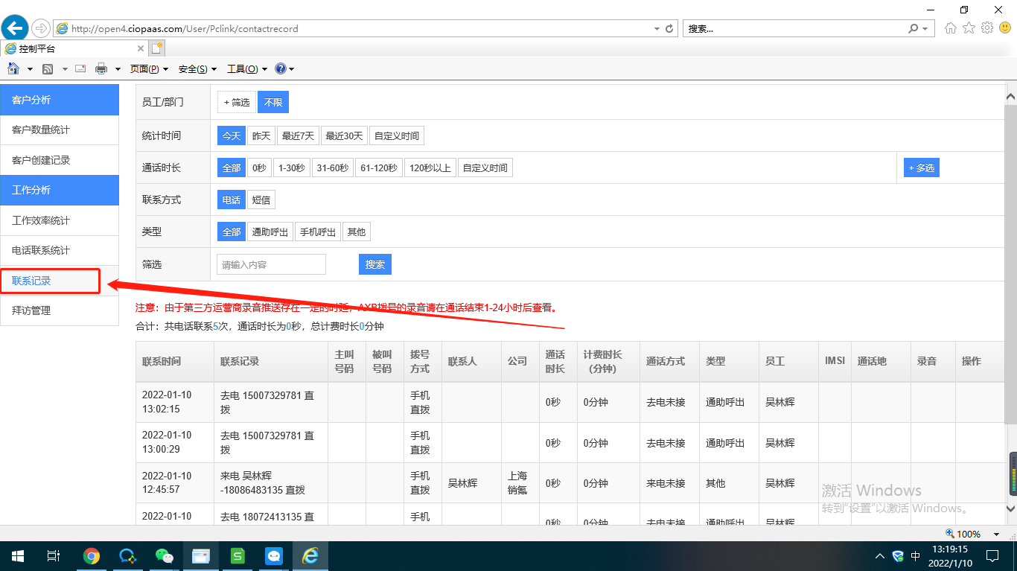This screenshot has height=571, width=1017.
Task: Expand the 工具(O) dropdown menu
Action: tap(246, 69)
